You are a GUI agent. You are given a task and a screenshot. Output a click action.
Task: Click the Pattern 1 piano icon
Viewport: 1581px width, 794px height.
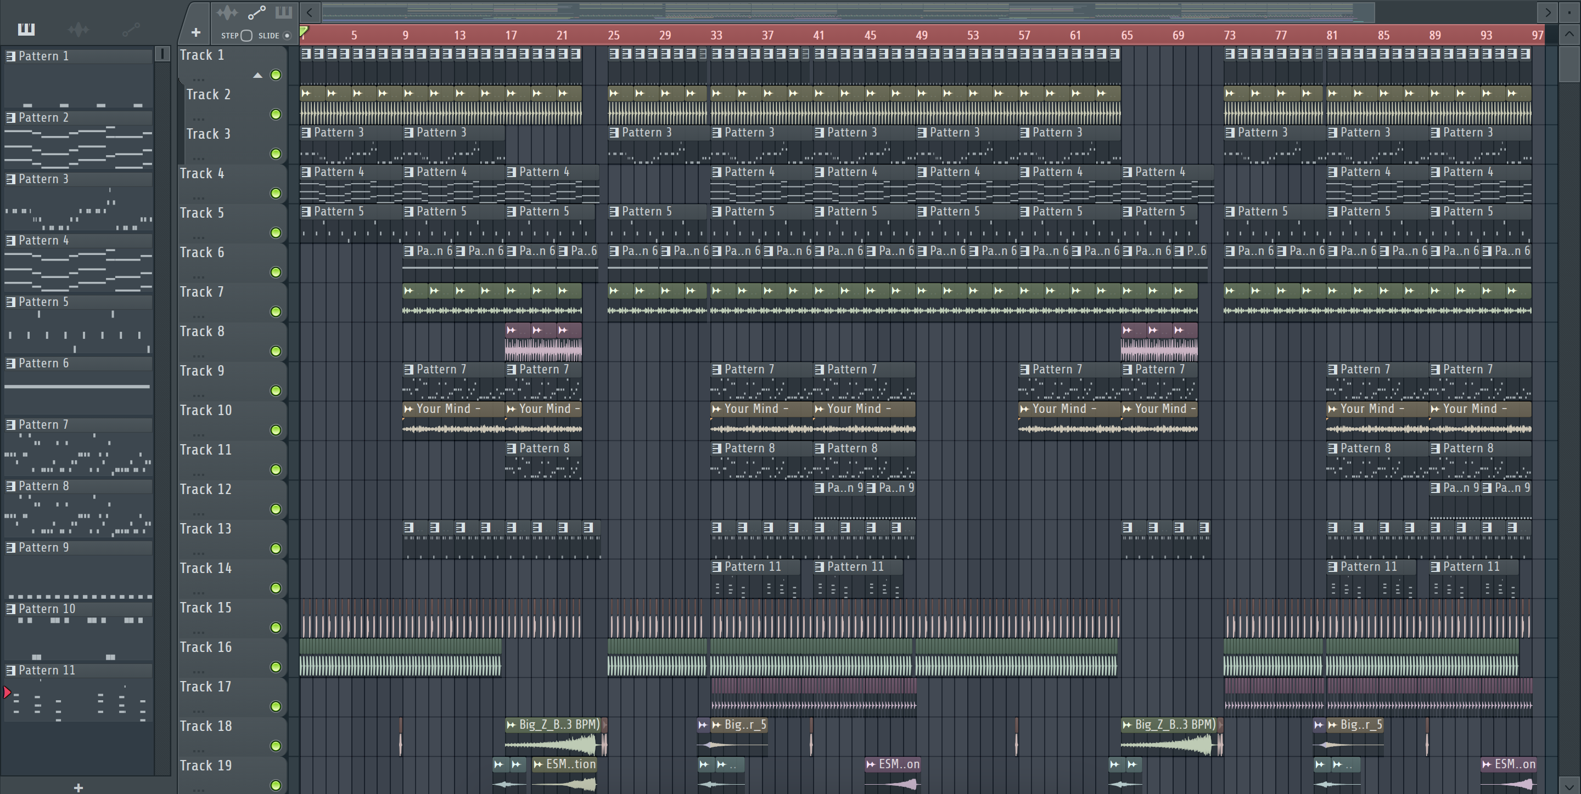(10, 56)
